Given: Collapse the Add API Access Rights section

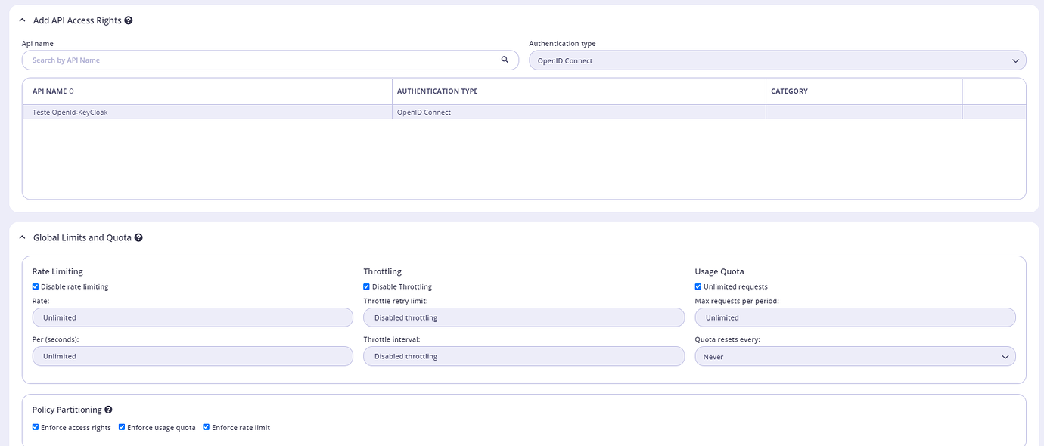Looking at the screenshot, I should [x=21, y=20].
